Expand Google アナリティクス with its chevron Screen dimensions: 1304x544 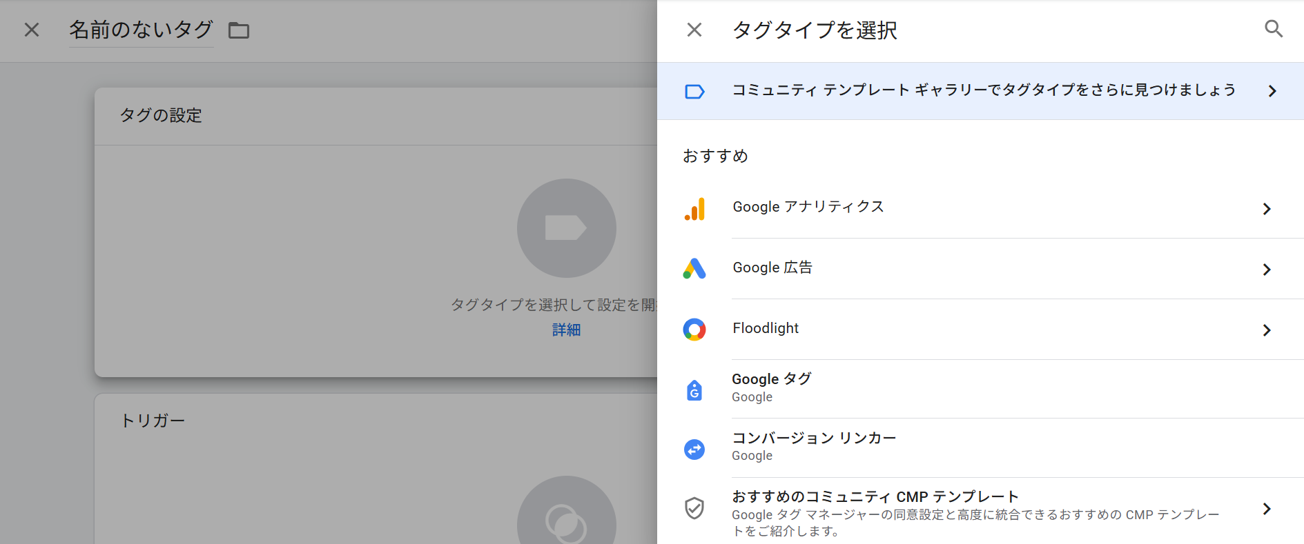1266,209
